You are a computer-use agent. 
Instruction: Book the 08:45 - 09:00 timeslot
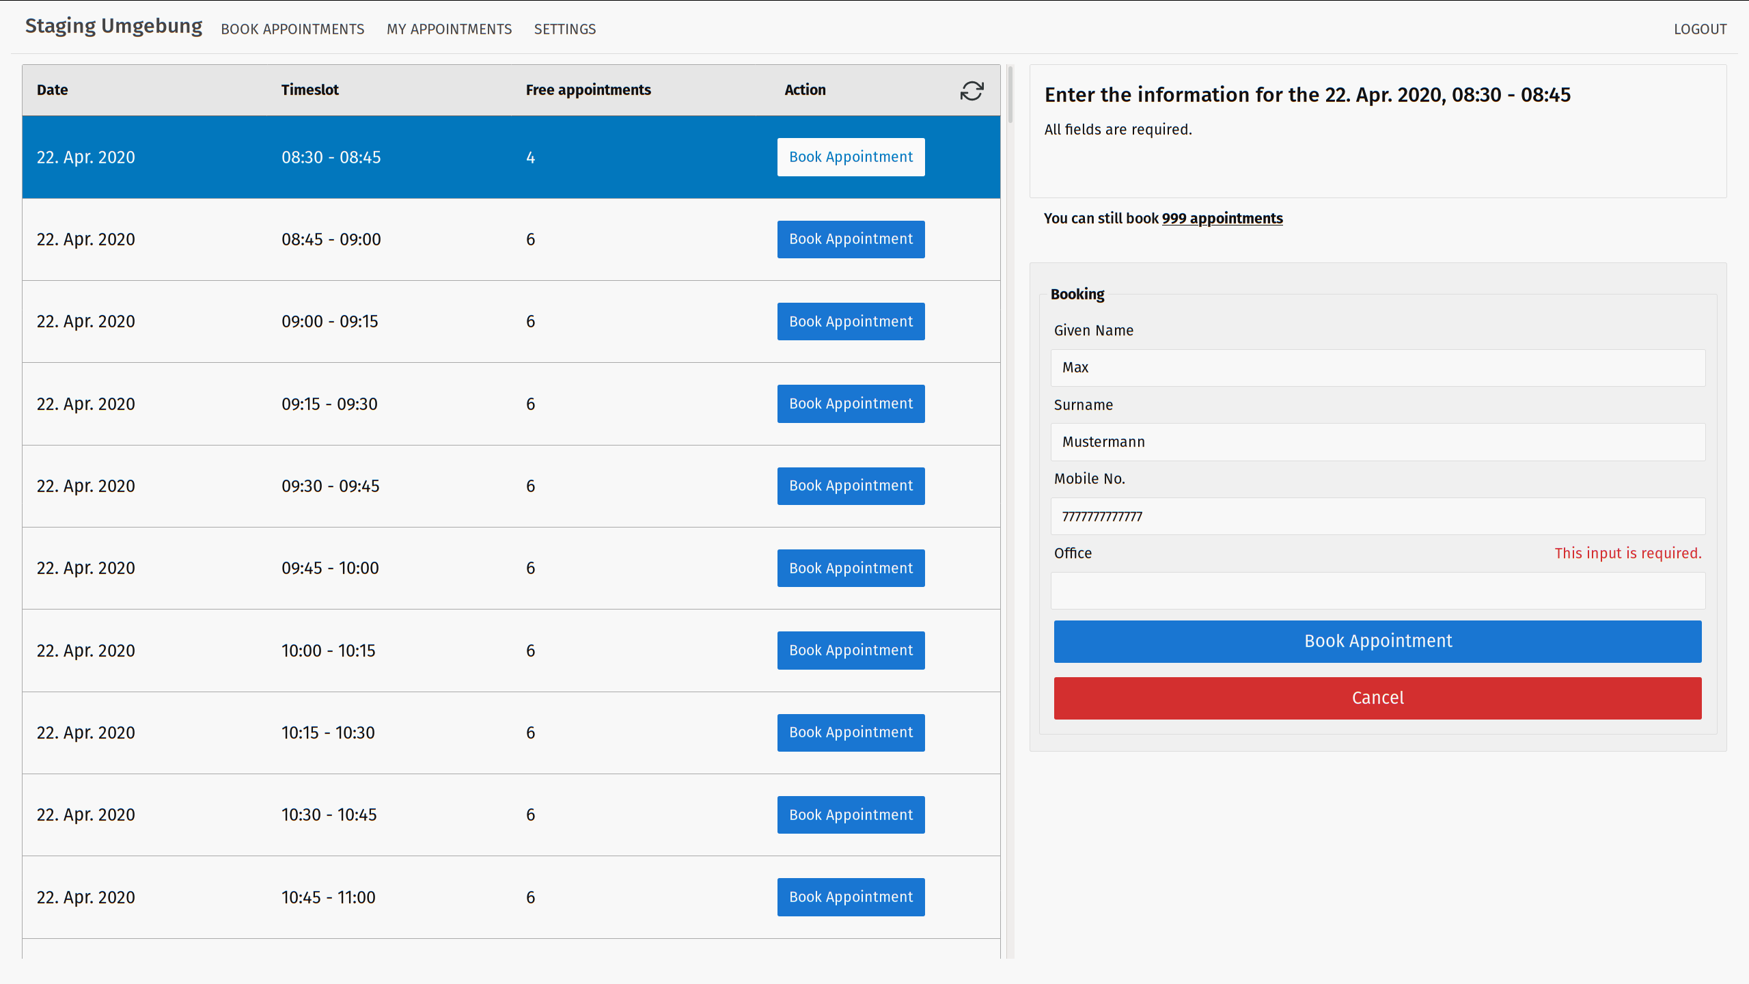click(851, 239)
